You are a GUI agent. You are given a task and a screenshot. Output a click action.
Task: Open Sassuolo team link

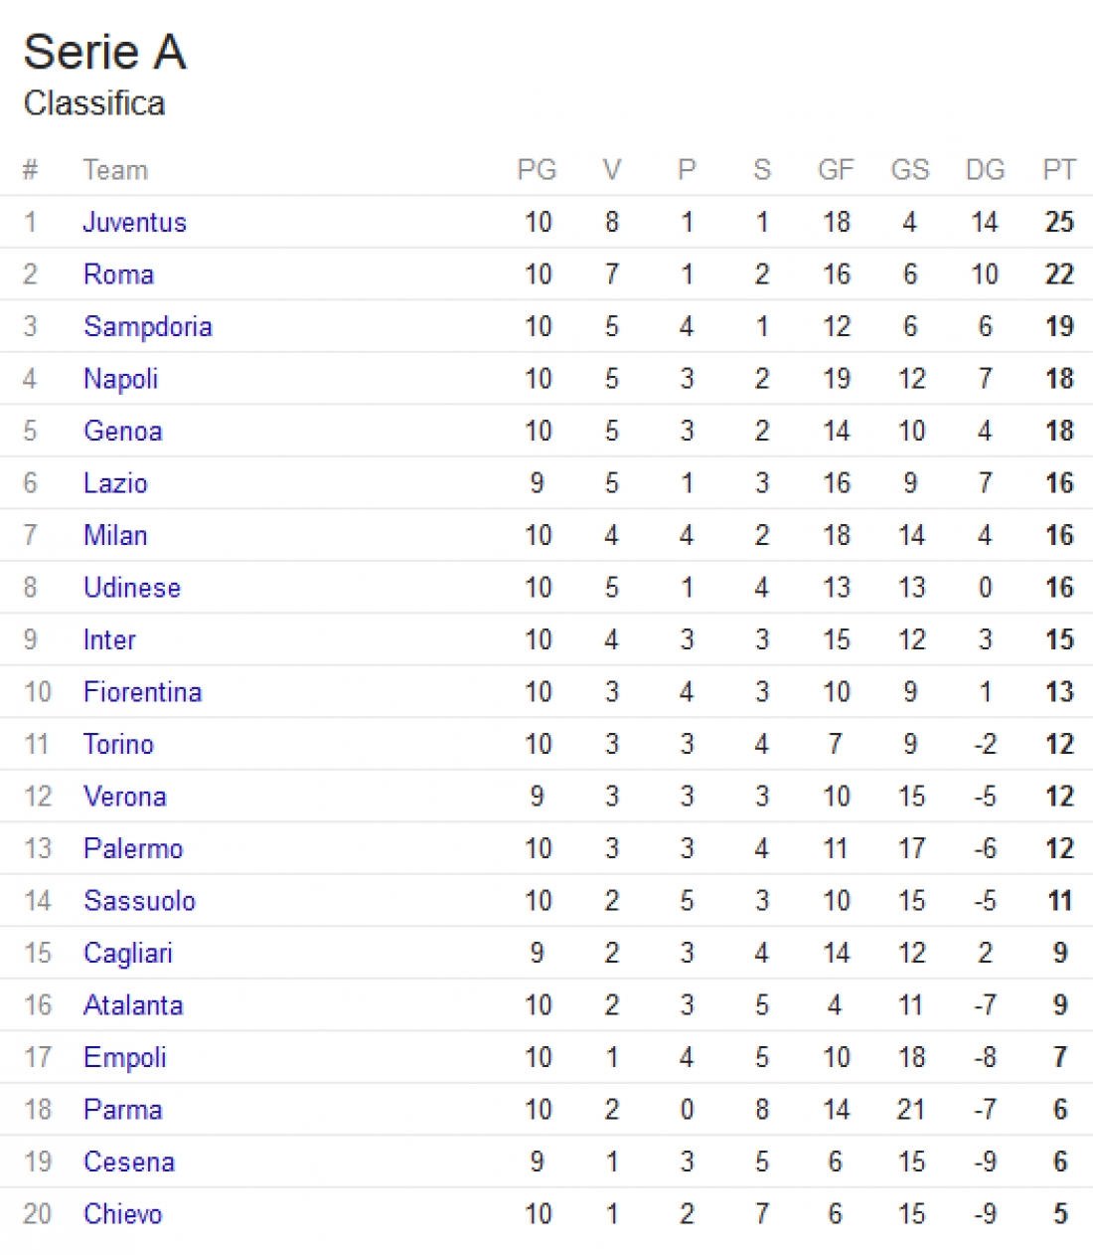[x=139, y=901]
